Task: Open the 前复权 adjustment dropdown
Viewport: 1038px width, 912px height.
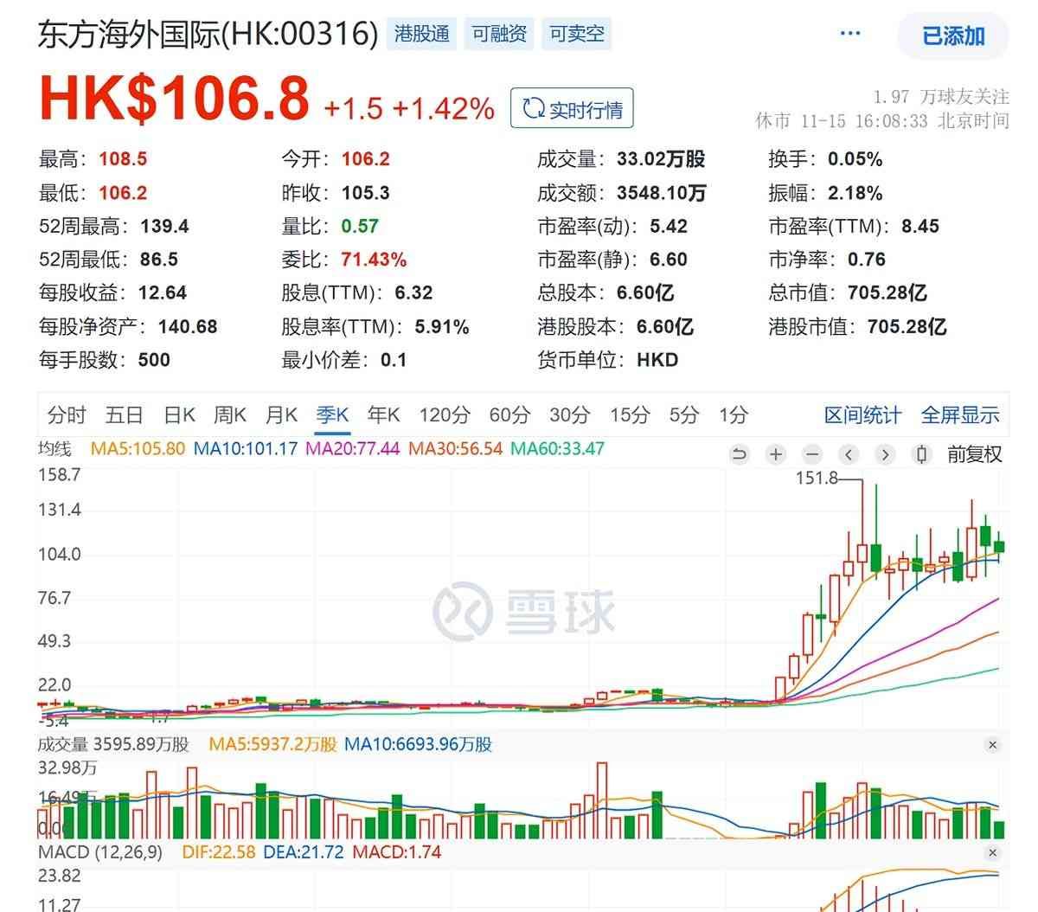Action: (x=974, y=454)
